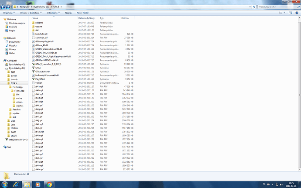Open Pobrane in the navigation pane
Viewport: 301px width, 188px height.
(x=13, y=27)
